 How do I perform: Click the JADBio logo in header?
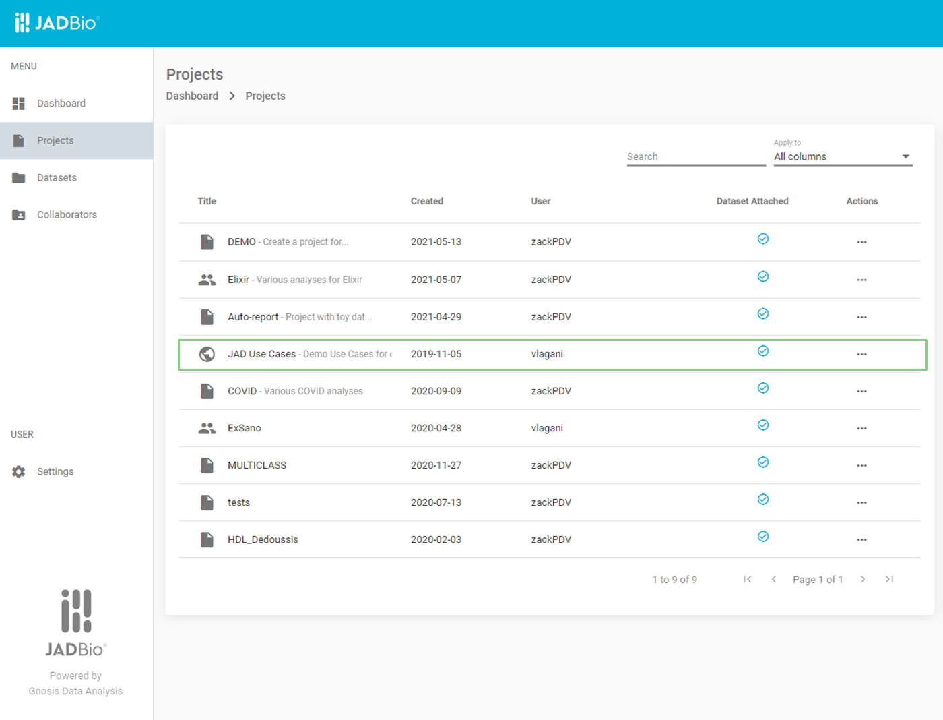[57, 23]
